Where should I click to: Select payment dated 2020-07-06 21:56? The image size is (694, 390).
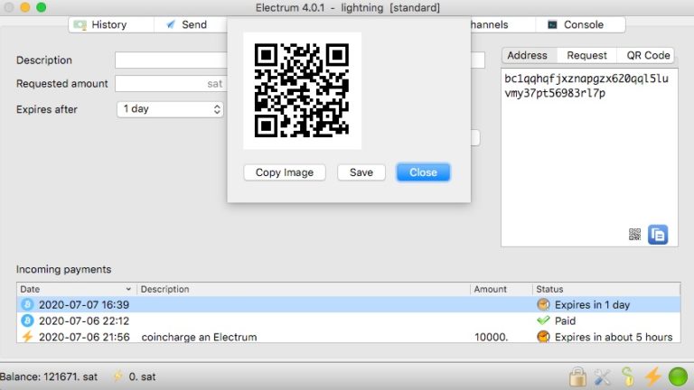[348, 337]
